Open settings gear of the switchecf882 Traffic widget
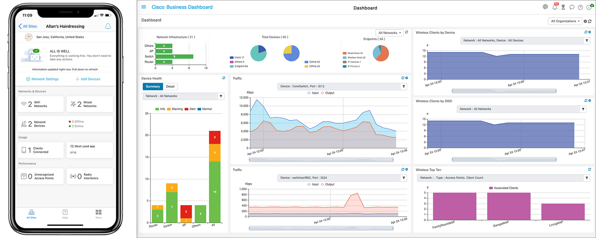This screenshot has width=596, height=238. (406, 170)
